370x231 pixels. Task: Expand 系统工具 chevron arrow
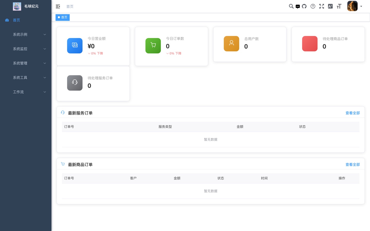click(x=45, y=78)
